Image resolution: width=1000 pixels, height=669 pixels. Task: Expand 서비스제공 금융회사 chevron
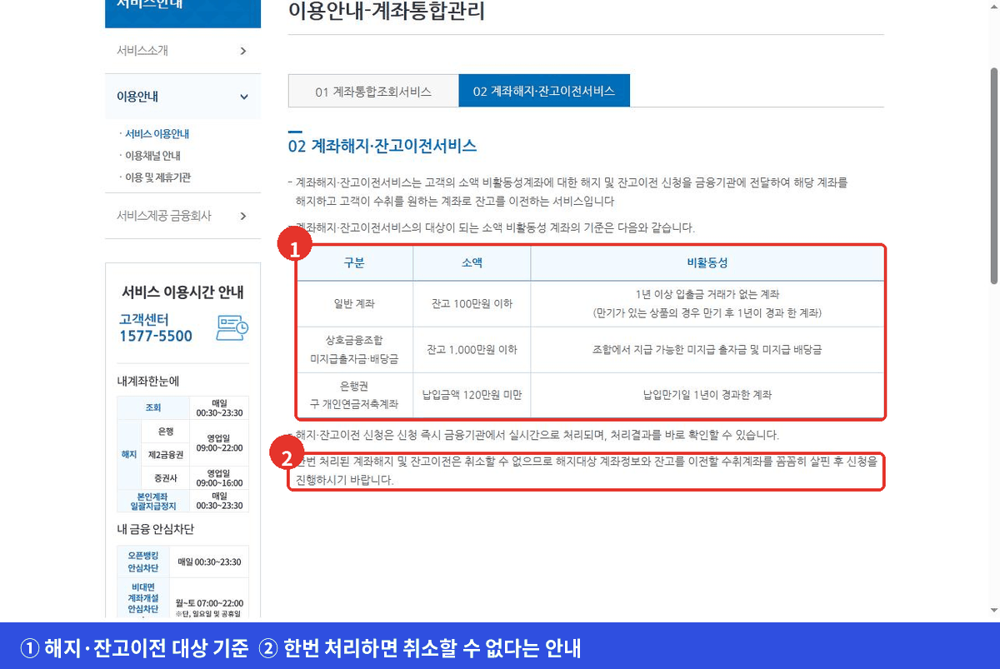point(243,216)
